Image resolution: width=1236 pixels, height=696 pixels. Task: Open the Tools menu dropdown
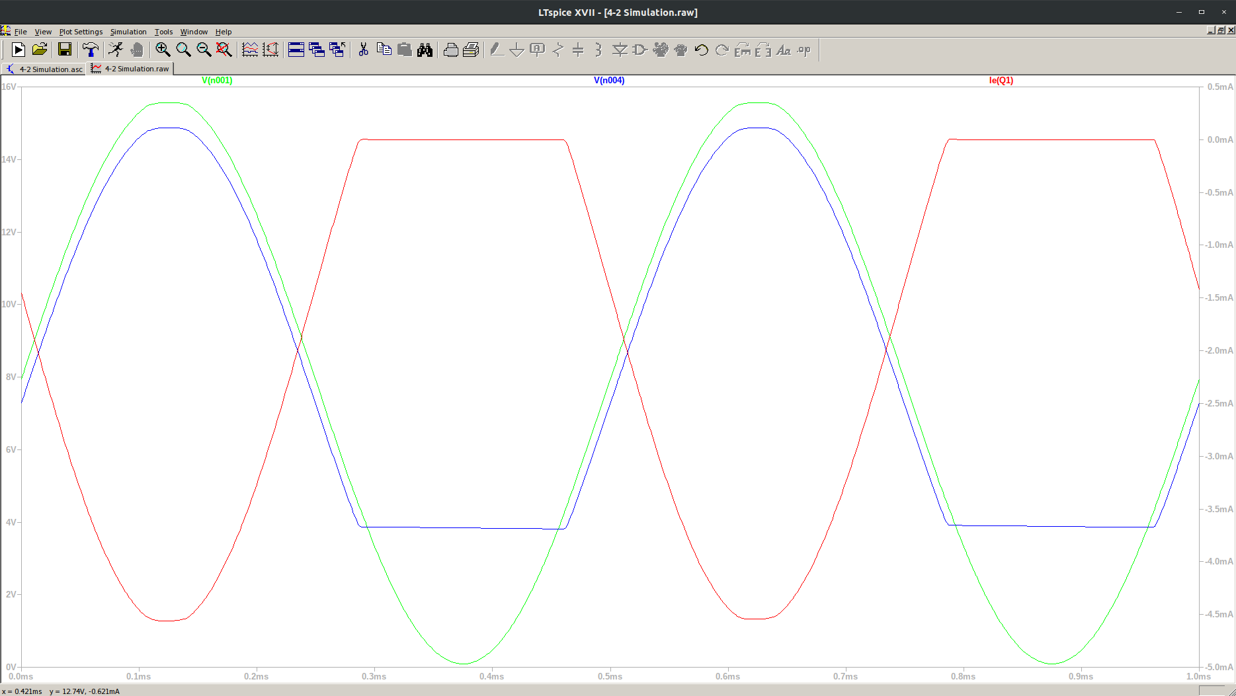163,32
